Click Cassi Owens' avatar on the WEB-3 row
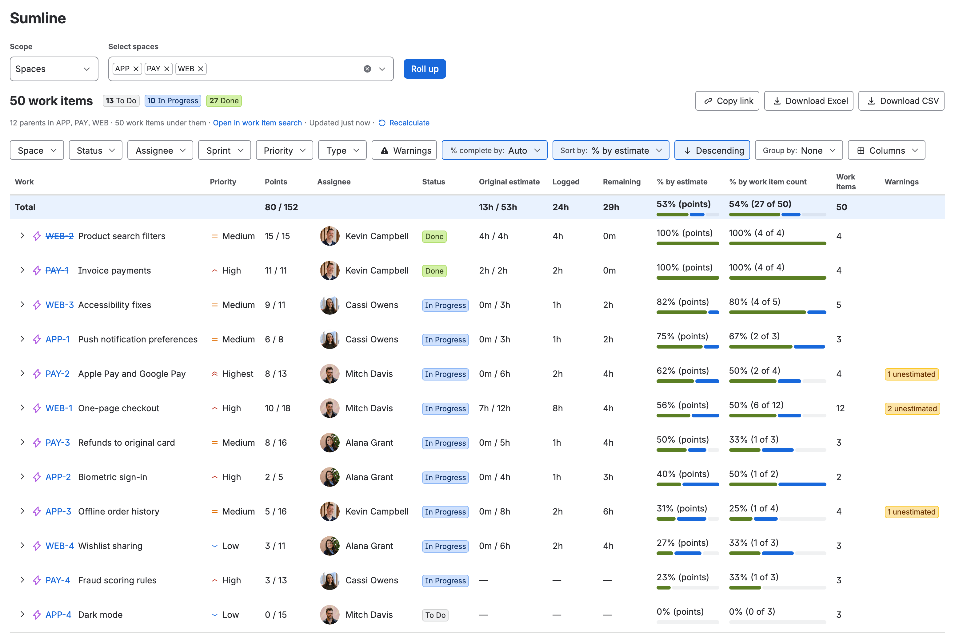955x643 pixels. (x=330, y=305)
